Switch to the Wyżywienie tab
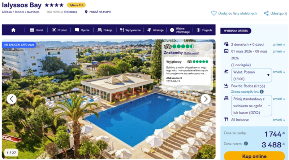The width and height of the screenshot is (289, 160). coord(130,30)
